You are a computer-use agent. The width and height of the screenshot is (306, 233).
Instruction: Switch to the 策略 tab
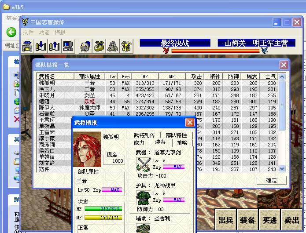coord(182,142)
